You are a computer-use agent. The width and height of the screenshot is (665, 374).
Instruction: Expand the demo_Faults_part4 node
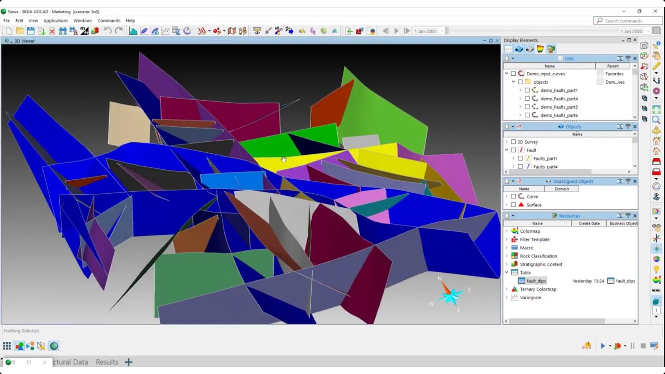520,99
